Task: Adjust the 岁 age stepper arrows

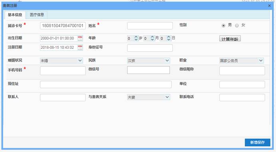Action: 136,38
